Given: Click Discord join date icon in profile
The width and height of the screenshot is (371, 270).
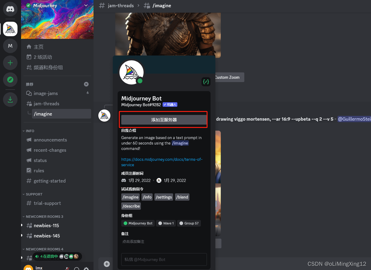Looking at the screenshot, I should click(124, 180).
